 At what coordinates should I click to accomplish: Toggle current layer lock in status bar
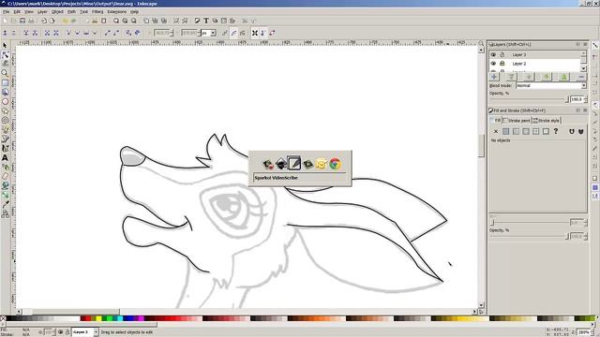(67, 332)
